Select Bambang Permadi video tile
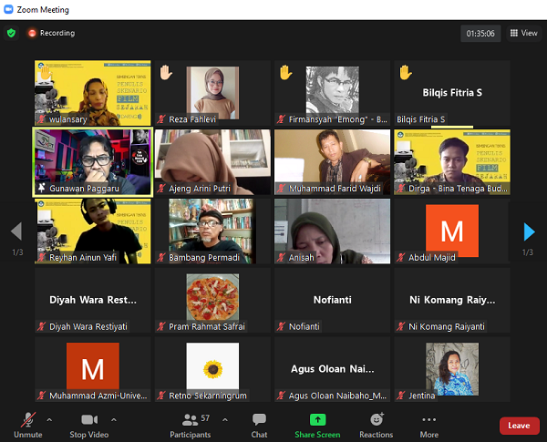547x442 pixels. (212, 231)
